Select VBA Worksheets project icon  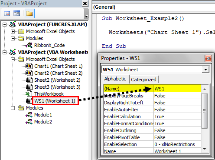(x=13, y=52)
